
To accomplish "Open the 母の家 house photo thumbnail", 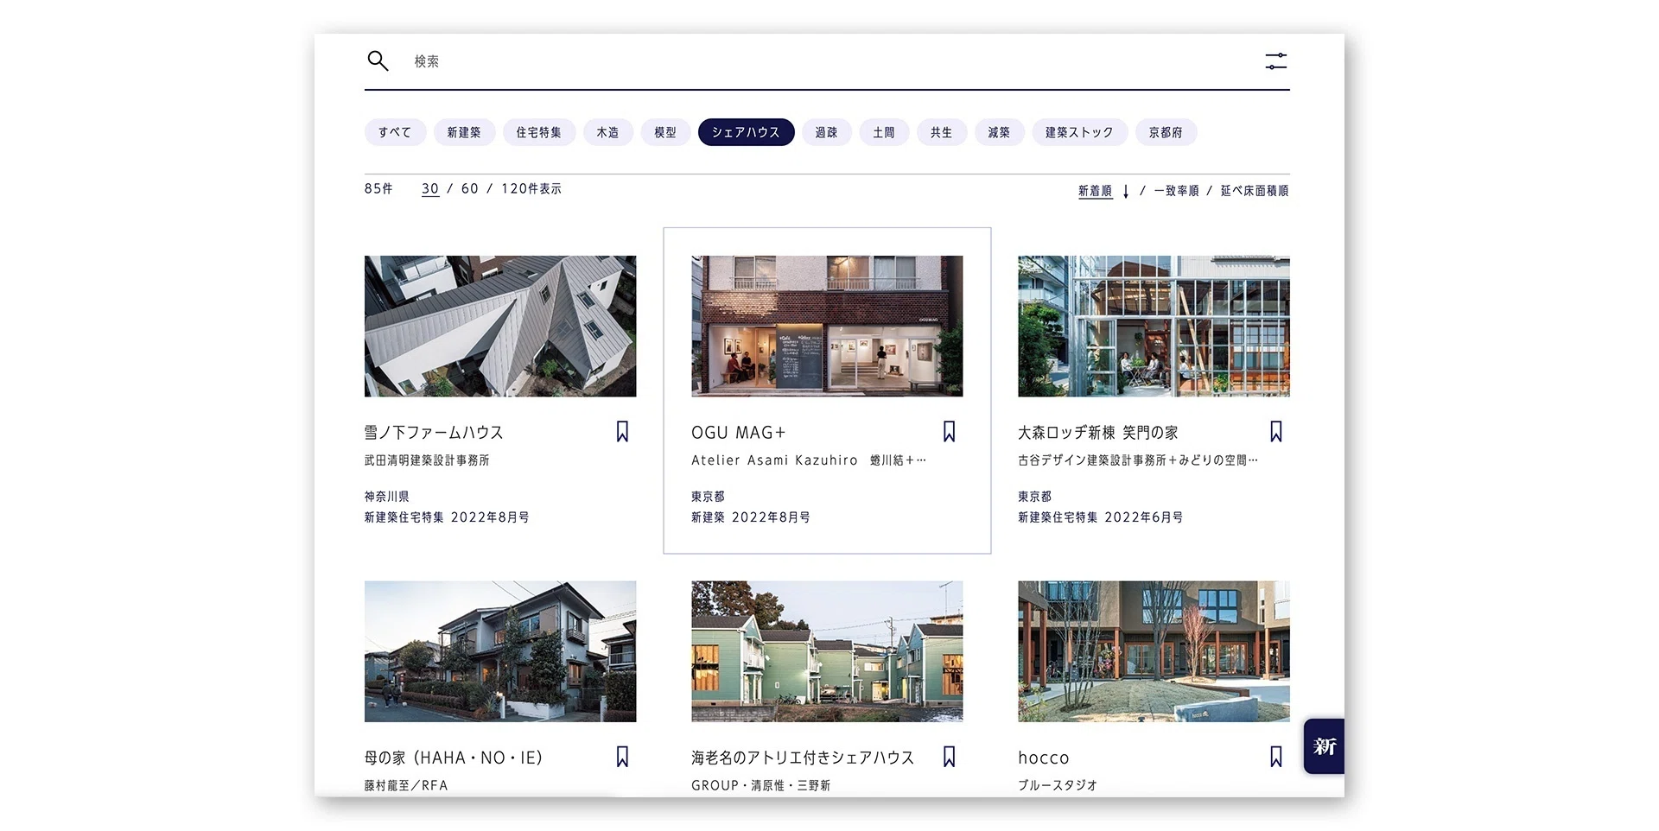I will pyautogui.click(x=500, y=651).
